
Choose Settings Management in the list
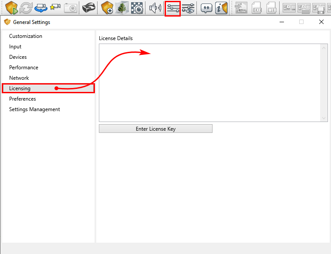coord(48,109)
